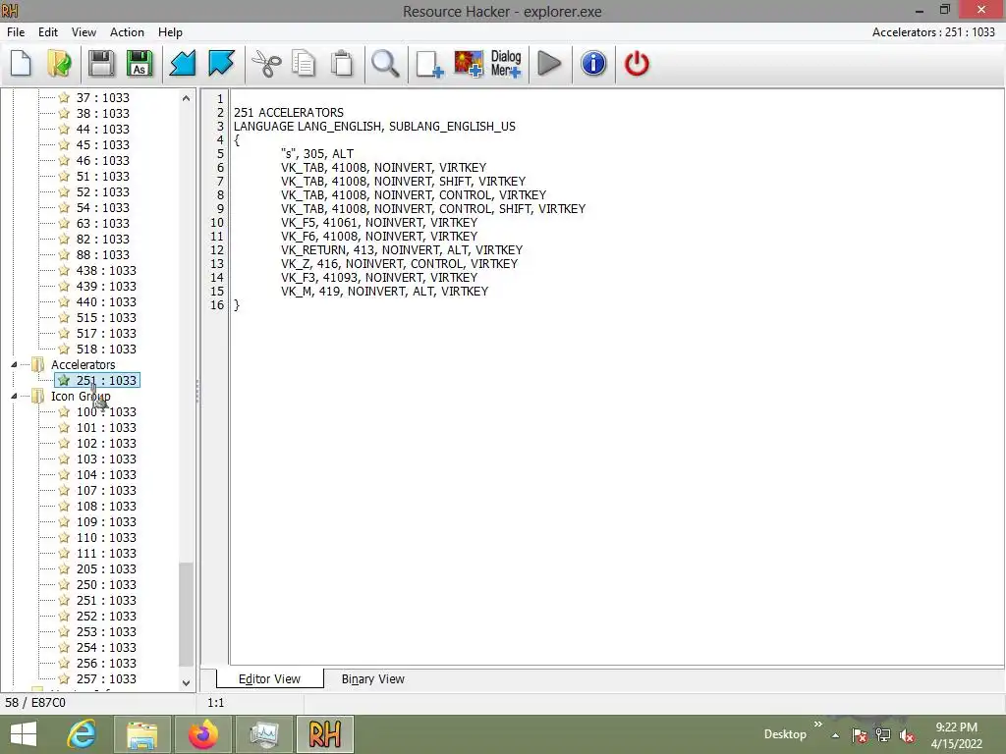The image size is (1006, 754).
Task: Open the Find magnifier tool
Action: tap(385, 64)
